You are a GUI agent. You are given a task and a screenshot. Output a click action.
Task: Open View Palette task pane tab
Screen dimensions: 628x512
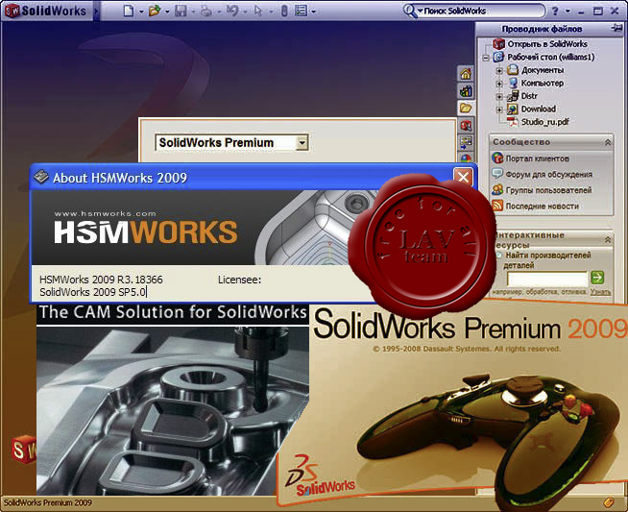(x=466, y=142)
